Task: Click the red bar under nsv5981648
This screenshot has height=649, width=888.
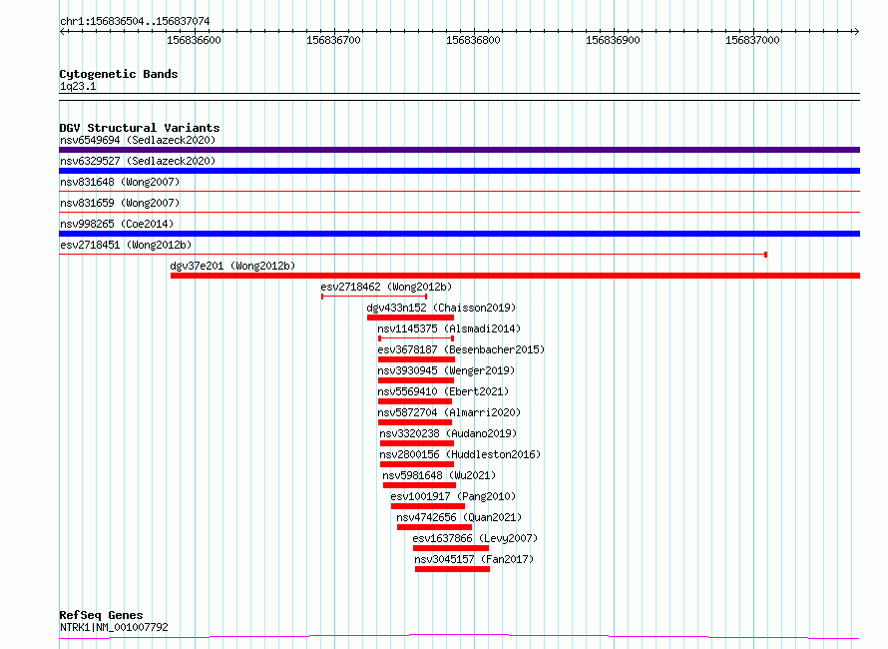Action: point(420,485)
